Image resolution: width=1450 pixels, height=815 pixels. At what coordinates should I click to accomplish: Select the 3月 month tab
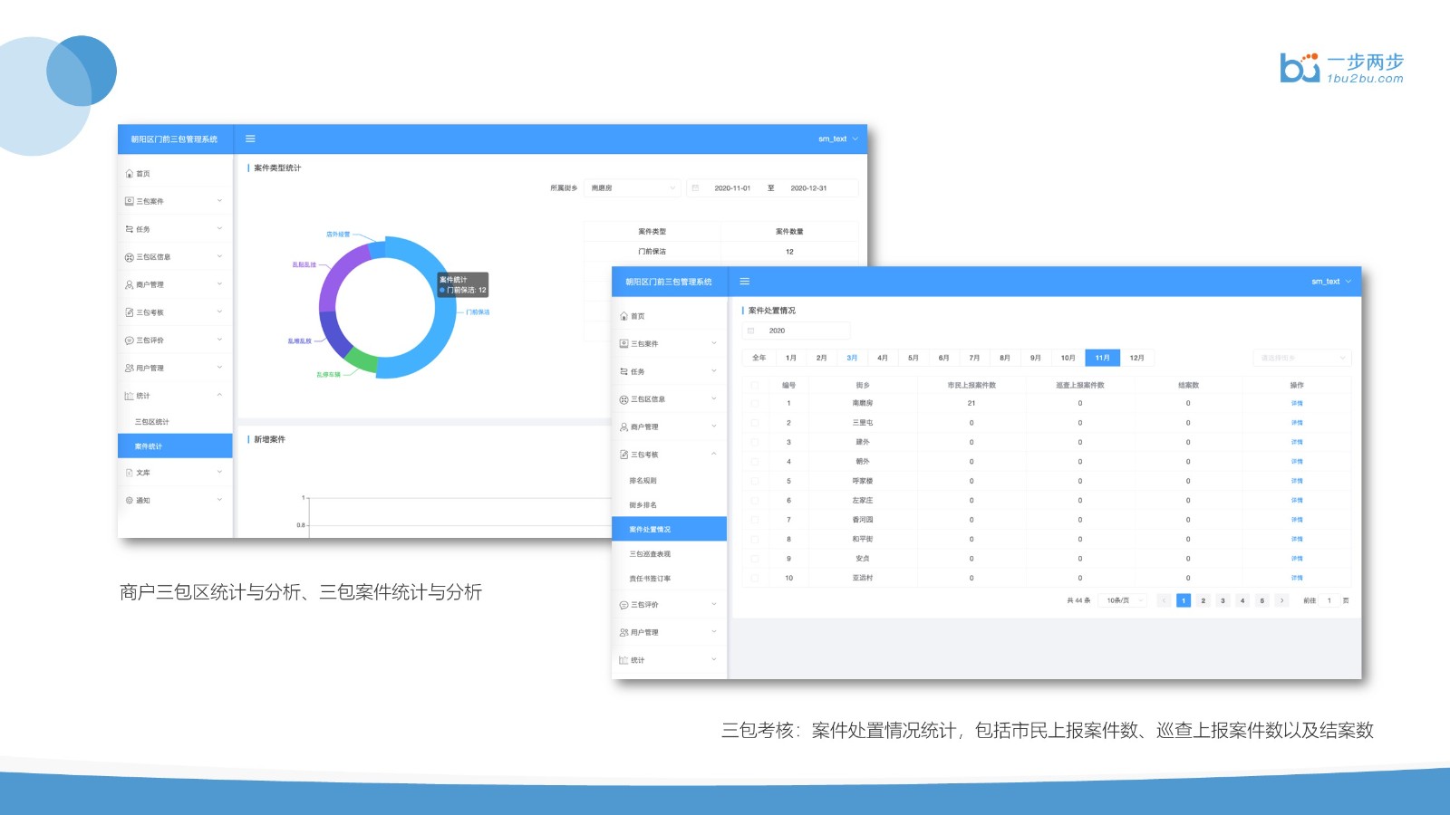(x=852, y=358)
